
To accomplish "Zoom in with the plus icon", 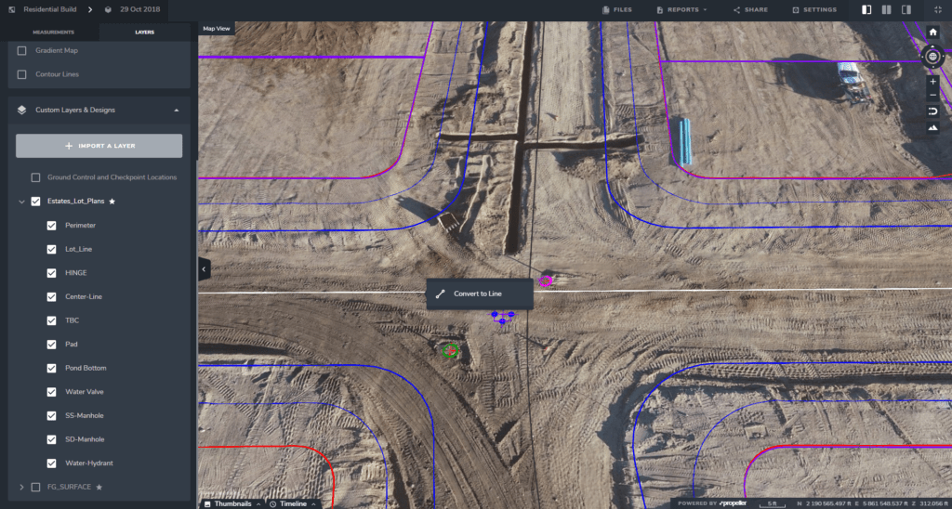I will click(x=932, y=81).
